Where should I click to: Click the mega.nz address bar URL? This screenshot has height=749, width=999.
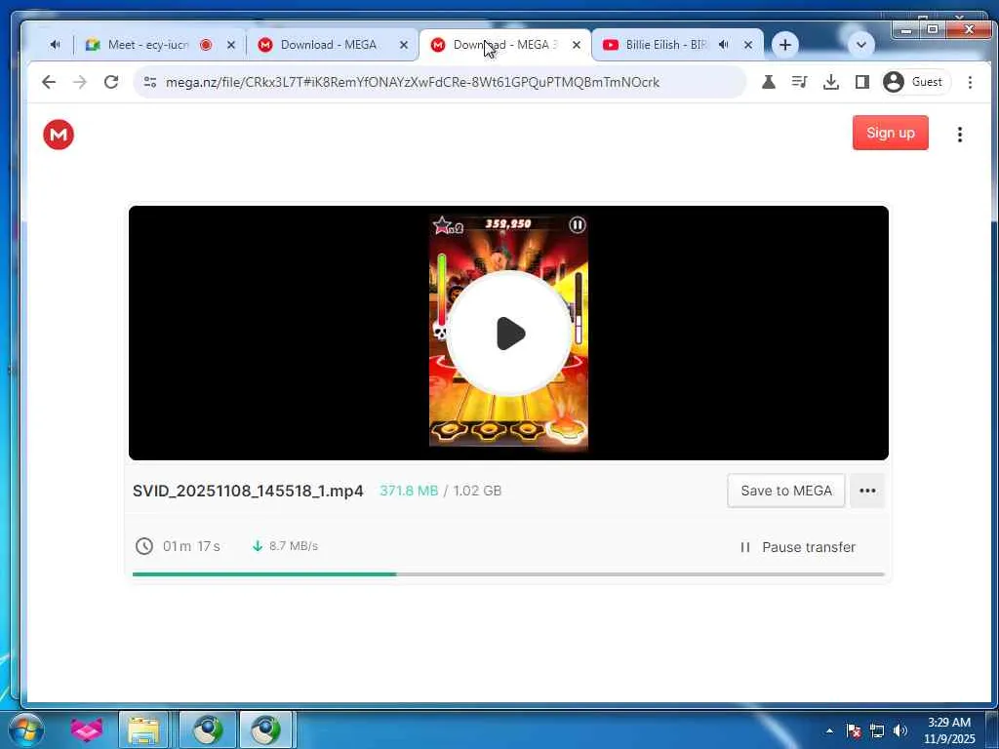413,82
